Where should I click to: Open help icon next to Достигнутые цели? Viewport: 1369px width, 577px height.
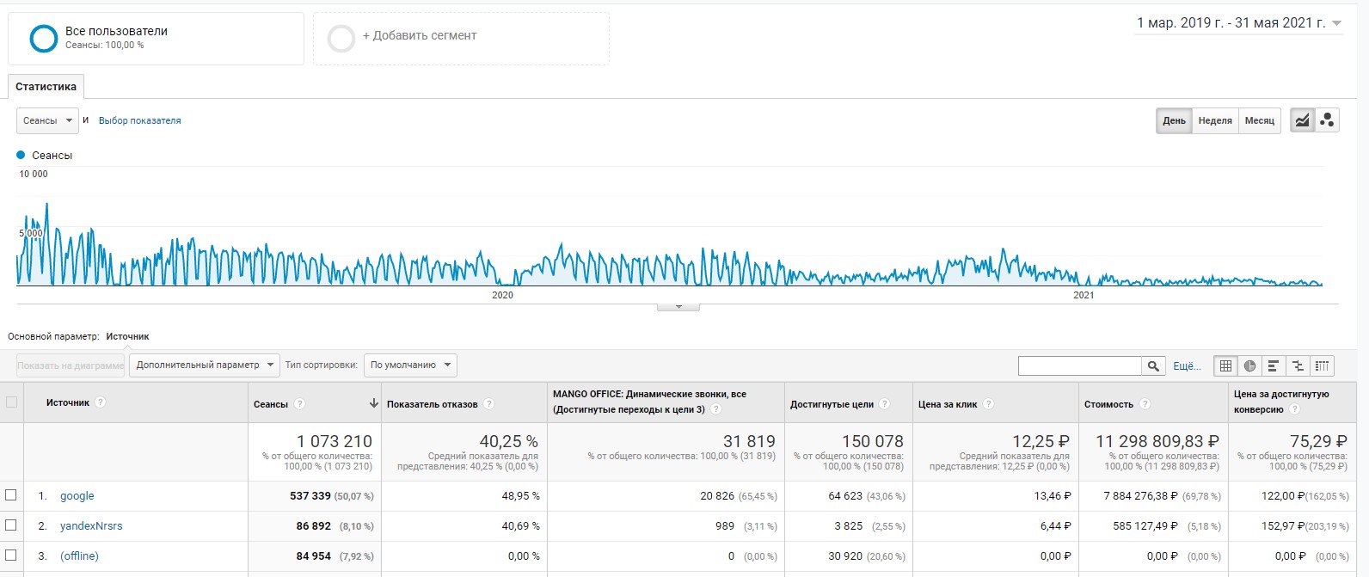[x=885, y=404]
